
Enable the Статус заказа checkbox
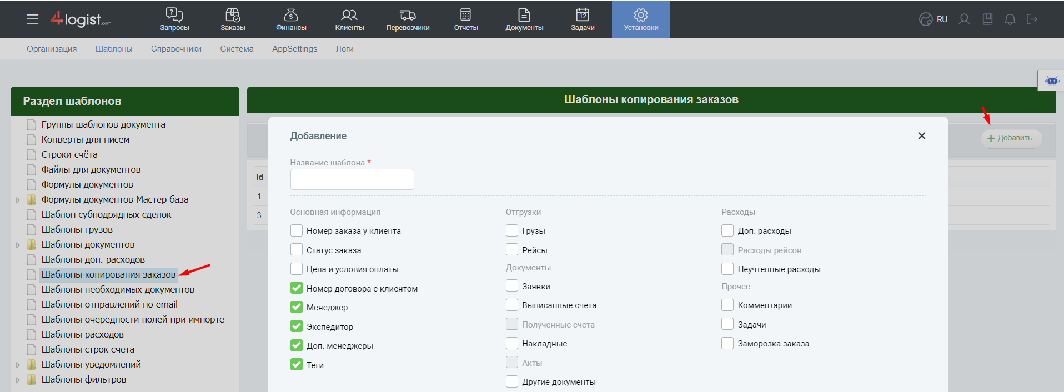click(297, 250)
